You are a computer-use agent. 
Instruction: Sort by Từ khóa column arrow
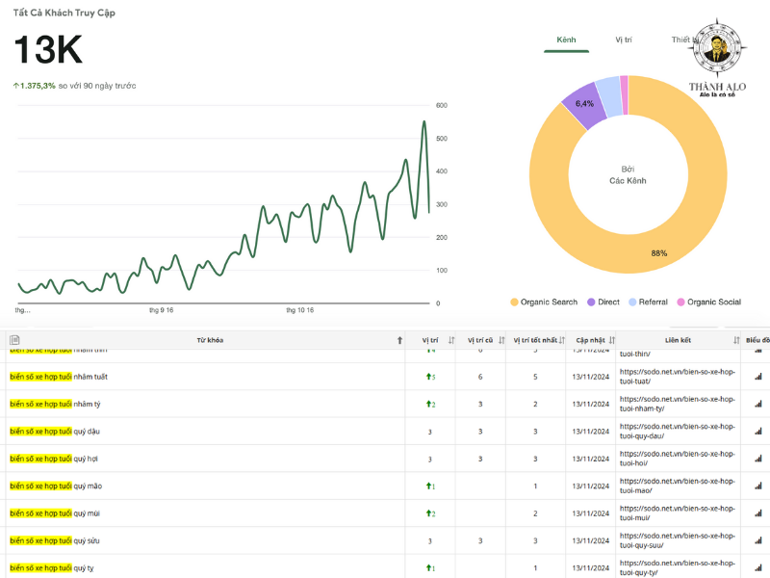400,340
